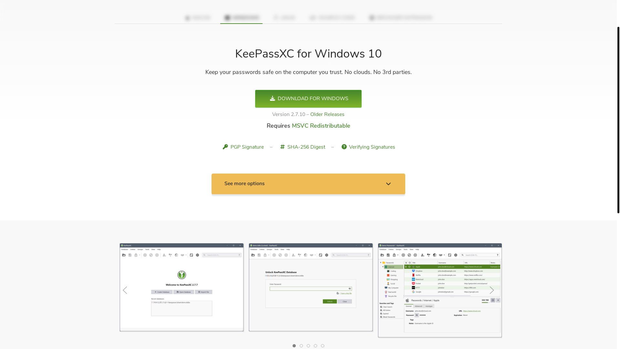This screenshot has width=620, height=349.
Task: Click the heading text 'KeePassXC for Windows 10'
Action: (x=308, y=54)
